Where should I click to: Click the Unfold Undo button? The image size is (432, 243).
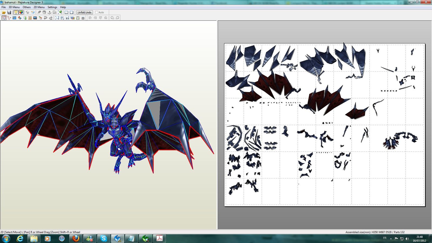coord(85,12)
